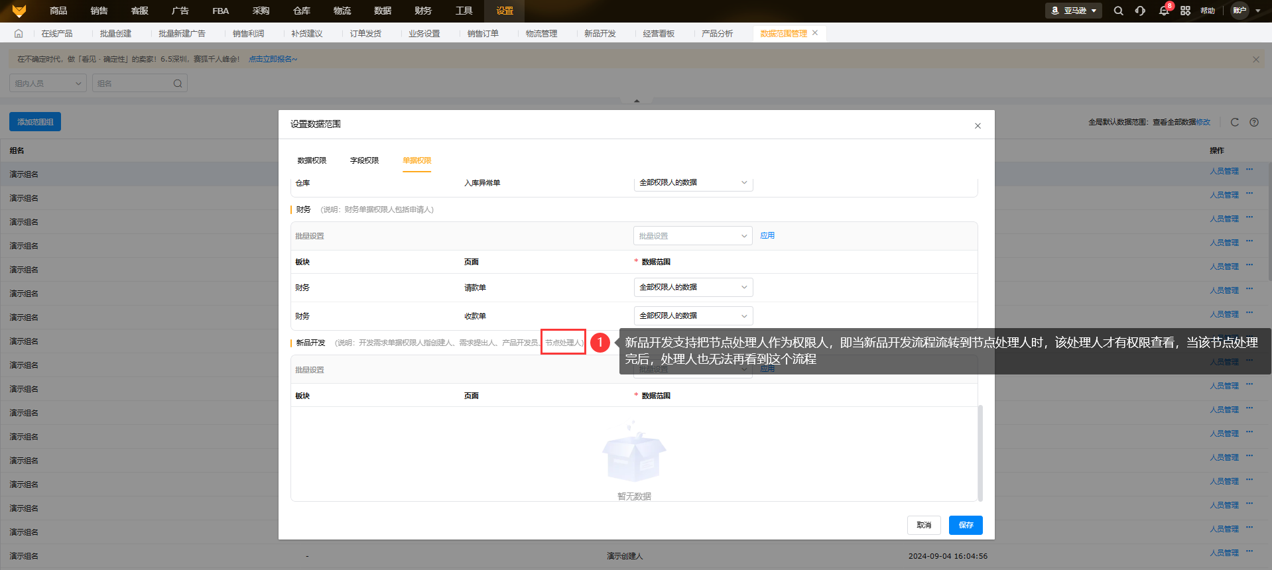Click the fox logo in the top bar

19,11
